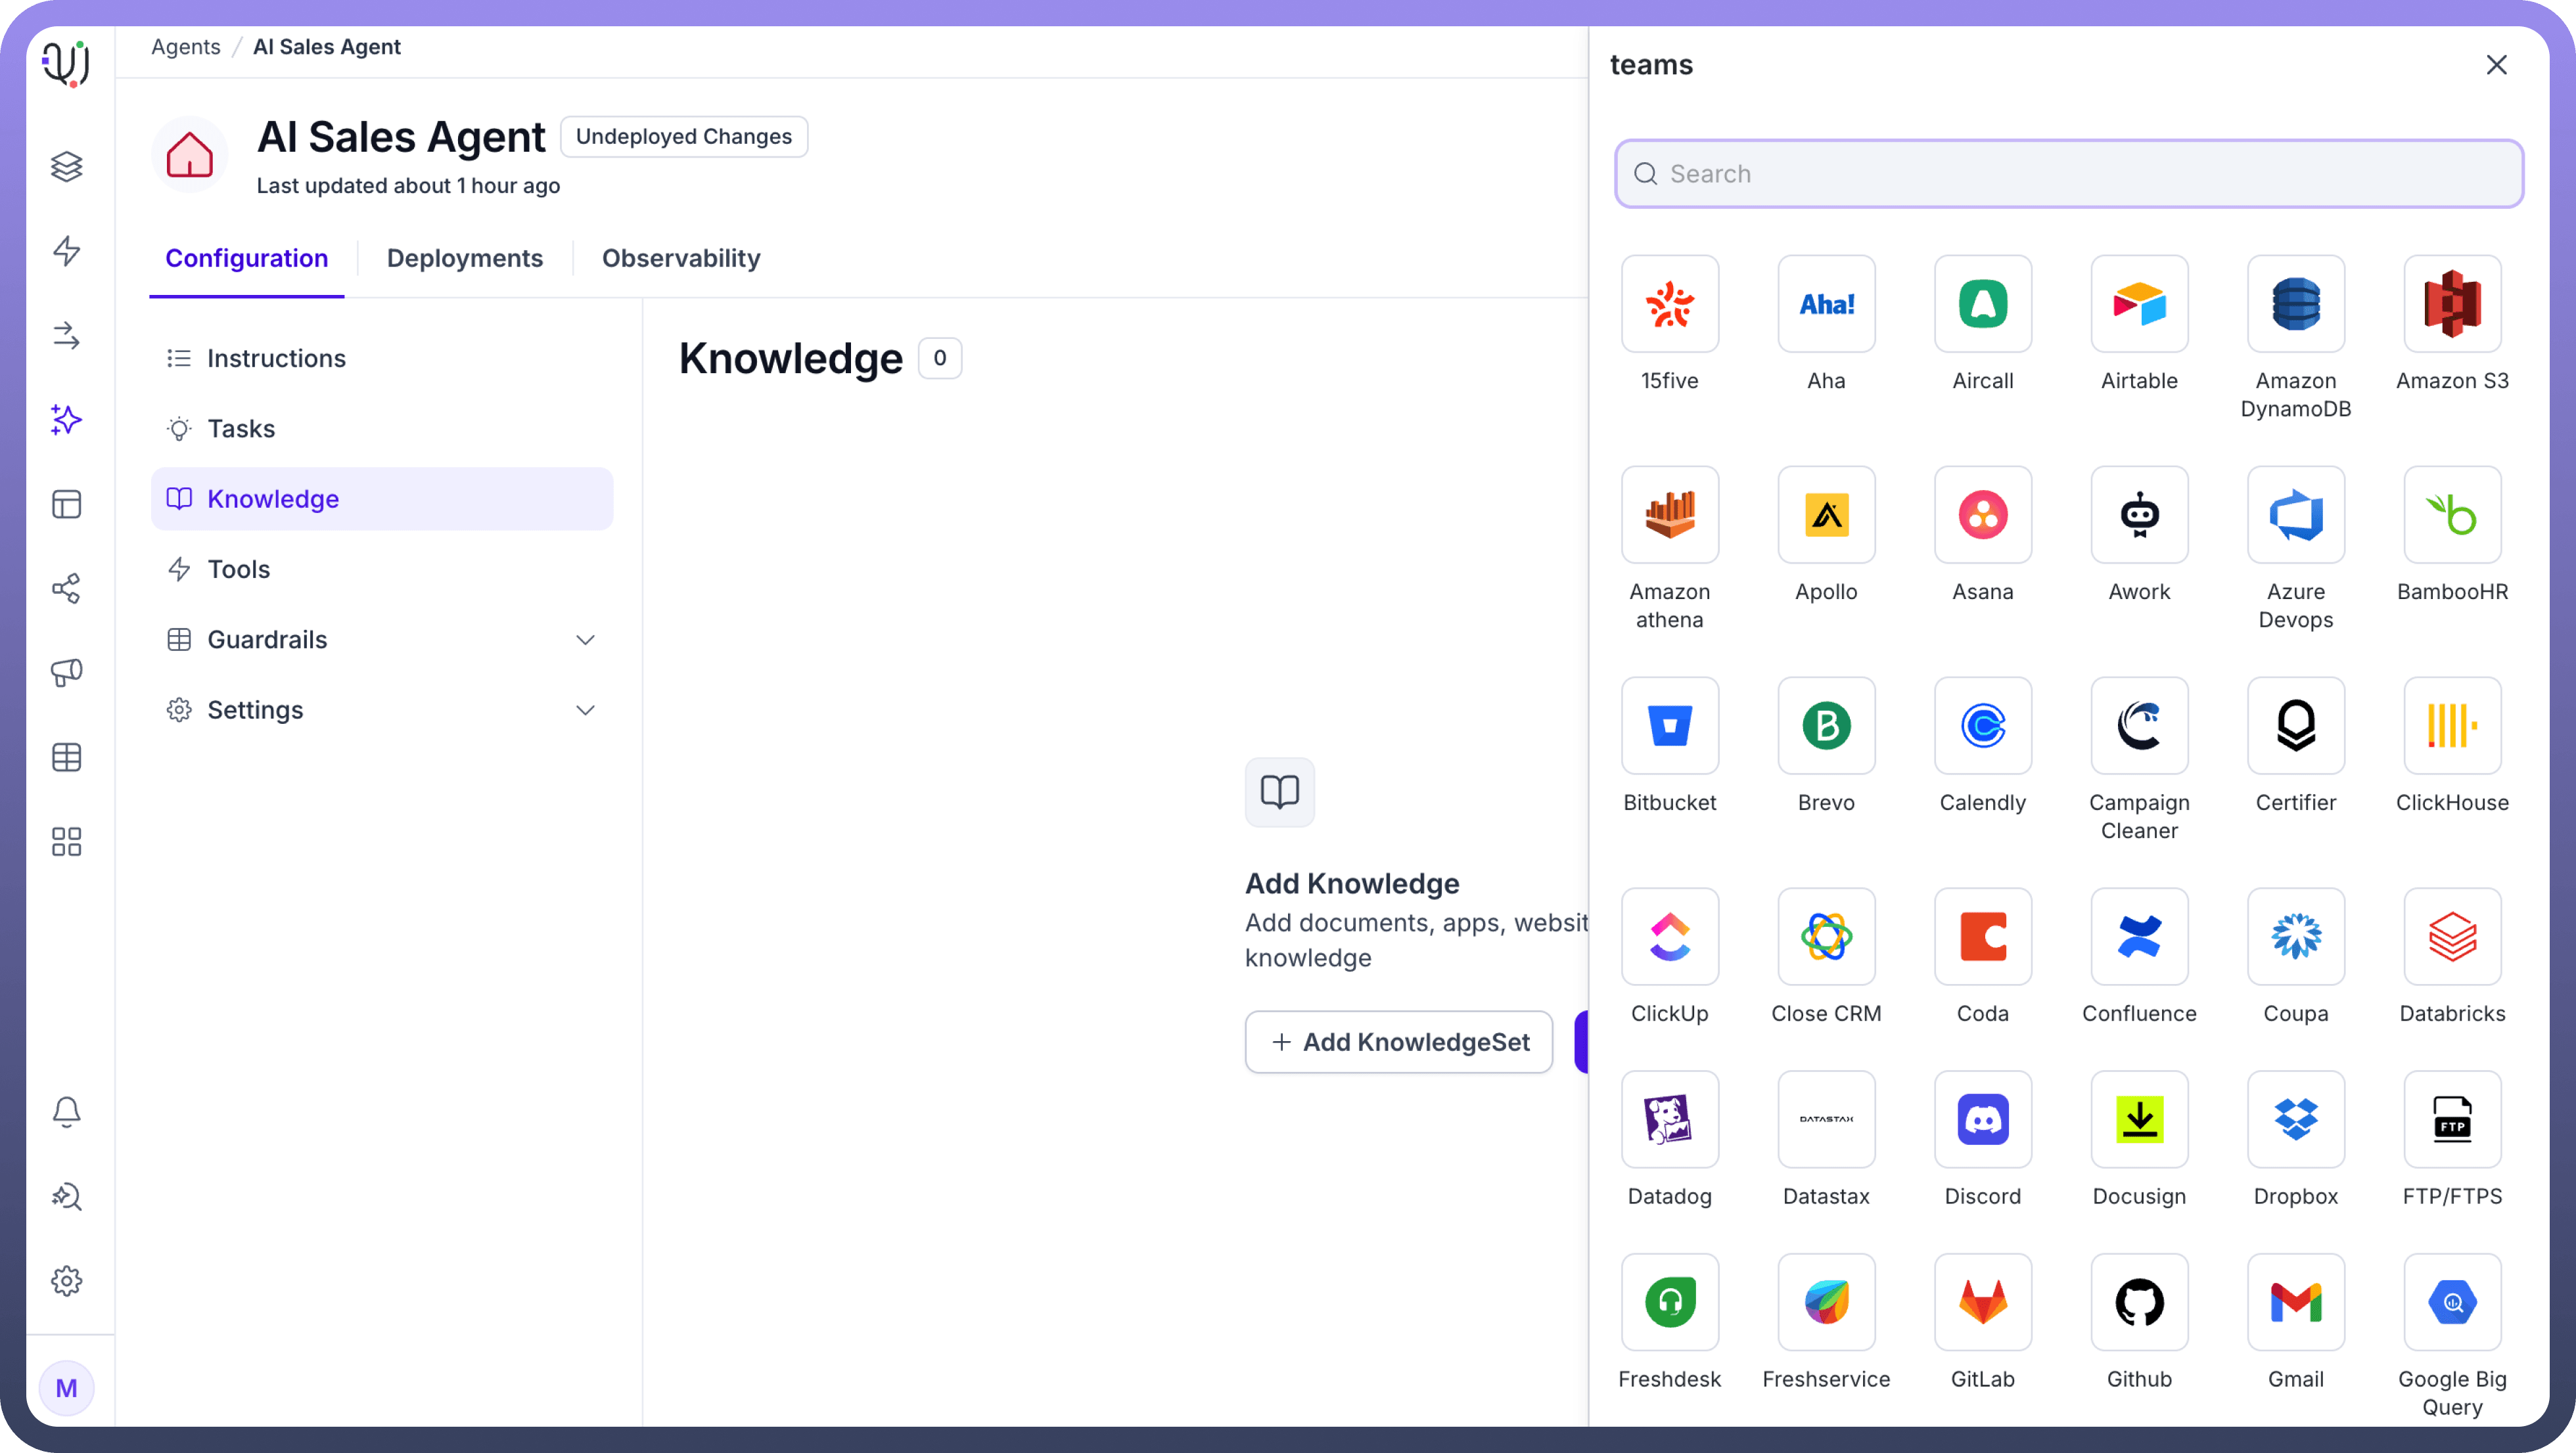Select the Asana integration icon
The image size is (2576, 1453).
pyautogui.click(x=1982, y=514)
